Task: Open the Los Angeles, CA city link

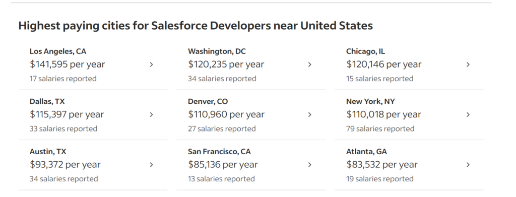Action: (x=58, y=51)
